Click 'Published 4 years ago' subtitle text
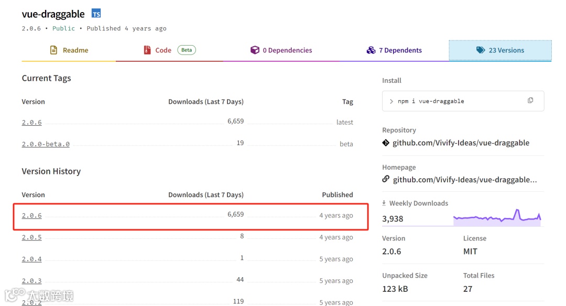The image size is (566, 306). 126,28
